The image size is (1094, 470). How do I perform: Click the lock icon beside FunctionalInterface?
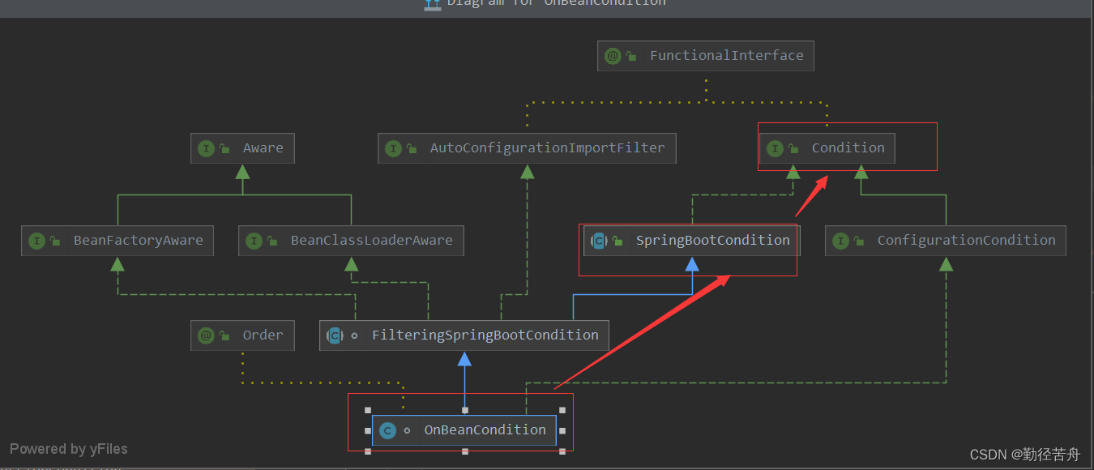tap(631, 57)
